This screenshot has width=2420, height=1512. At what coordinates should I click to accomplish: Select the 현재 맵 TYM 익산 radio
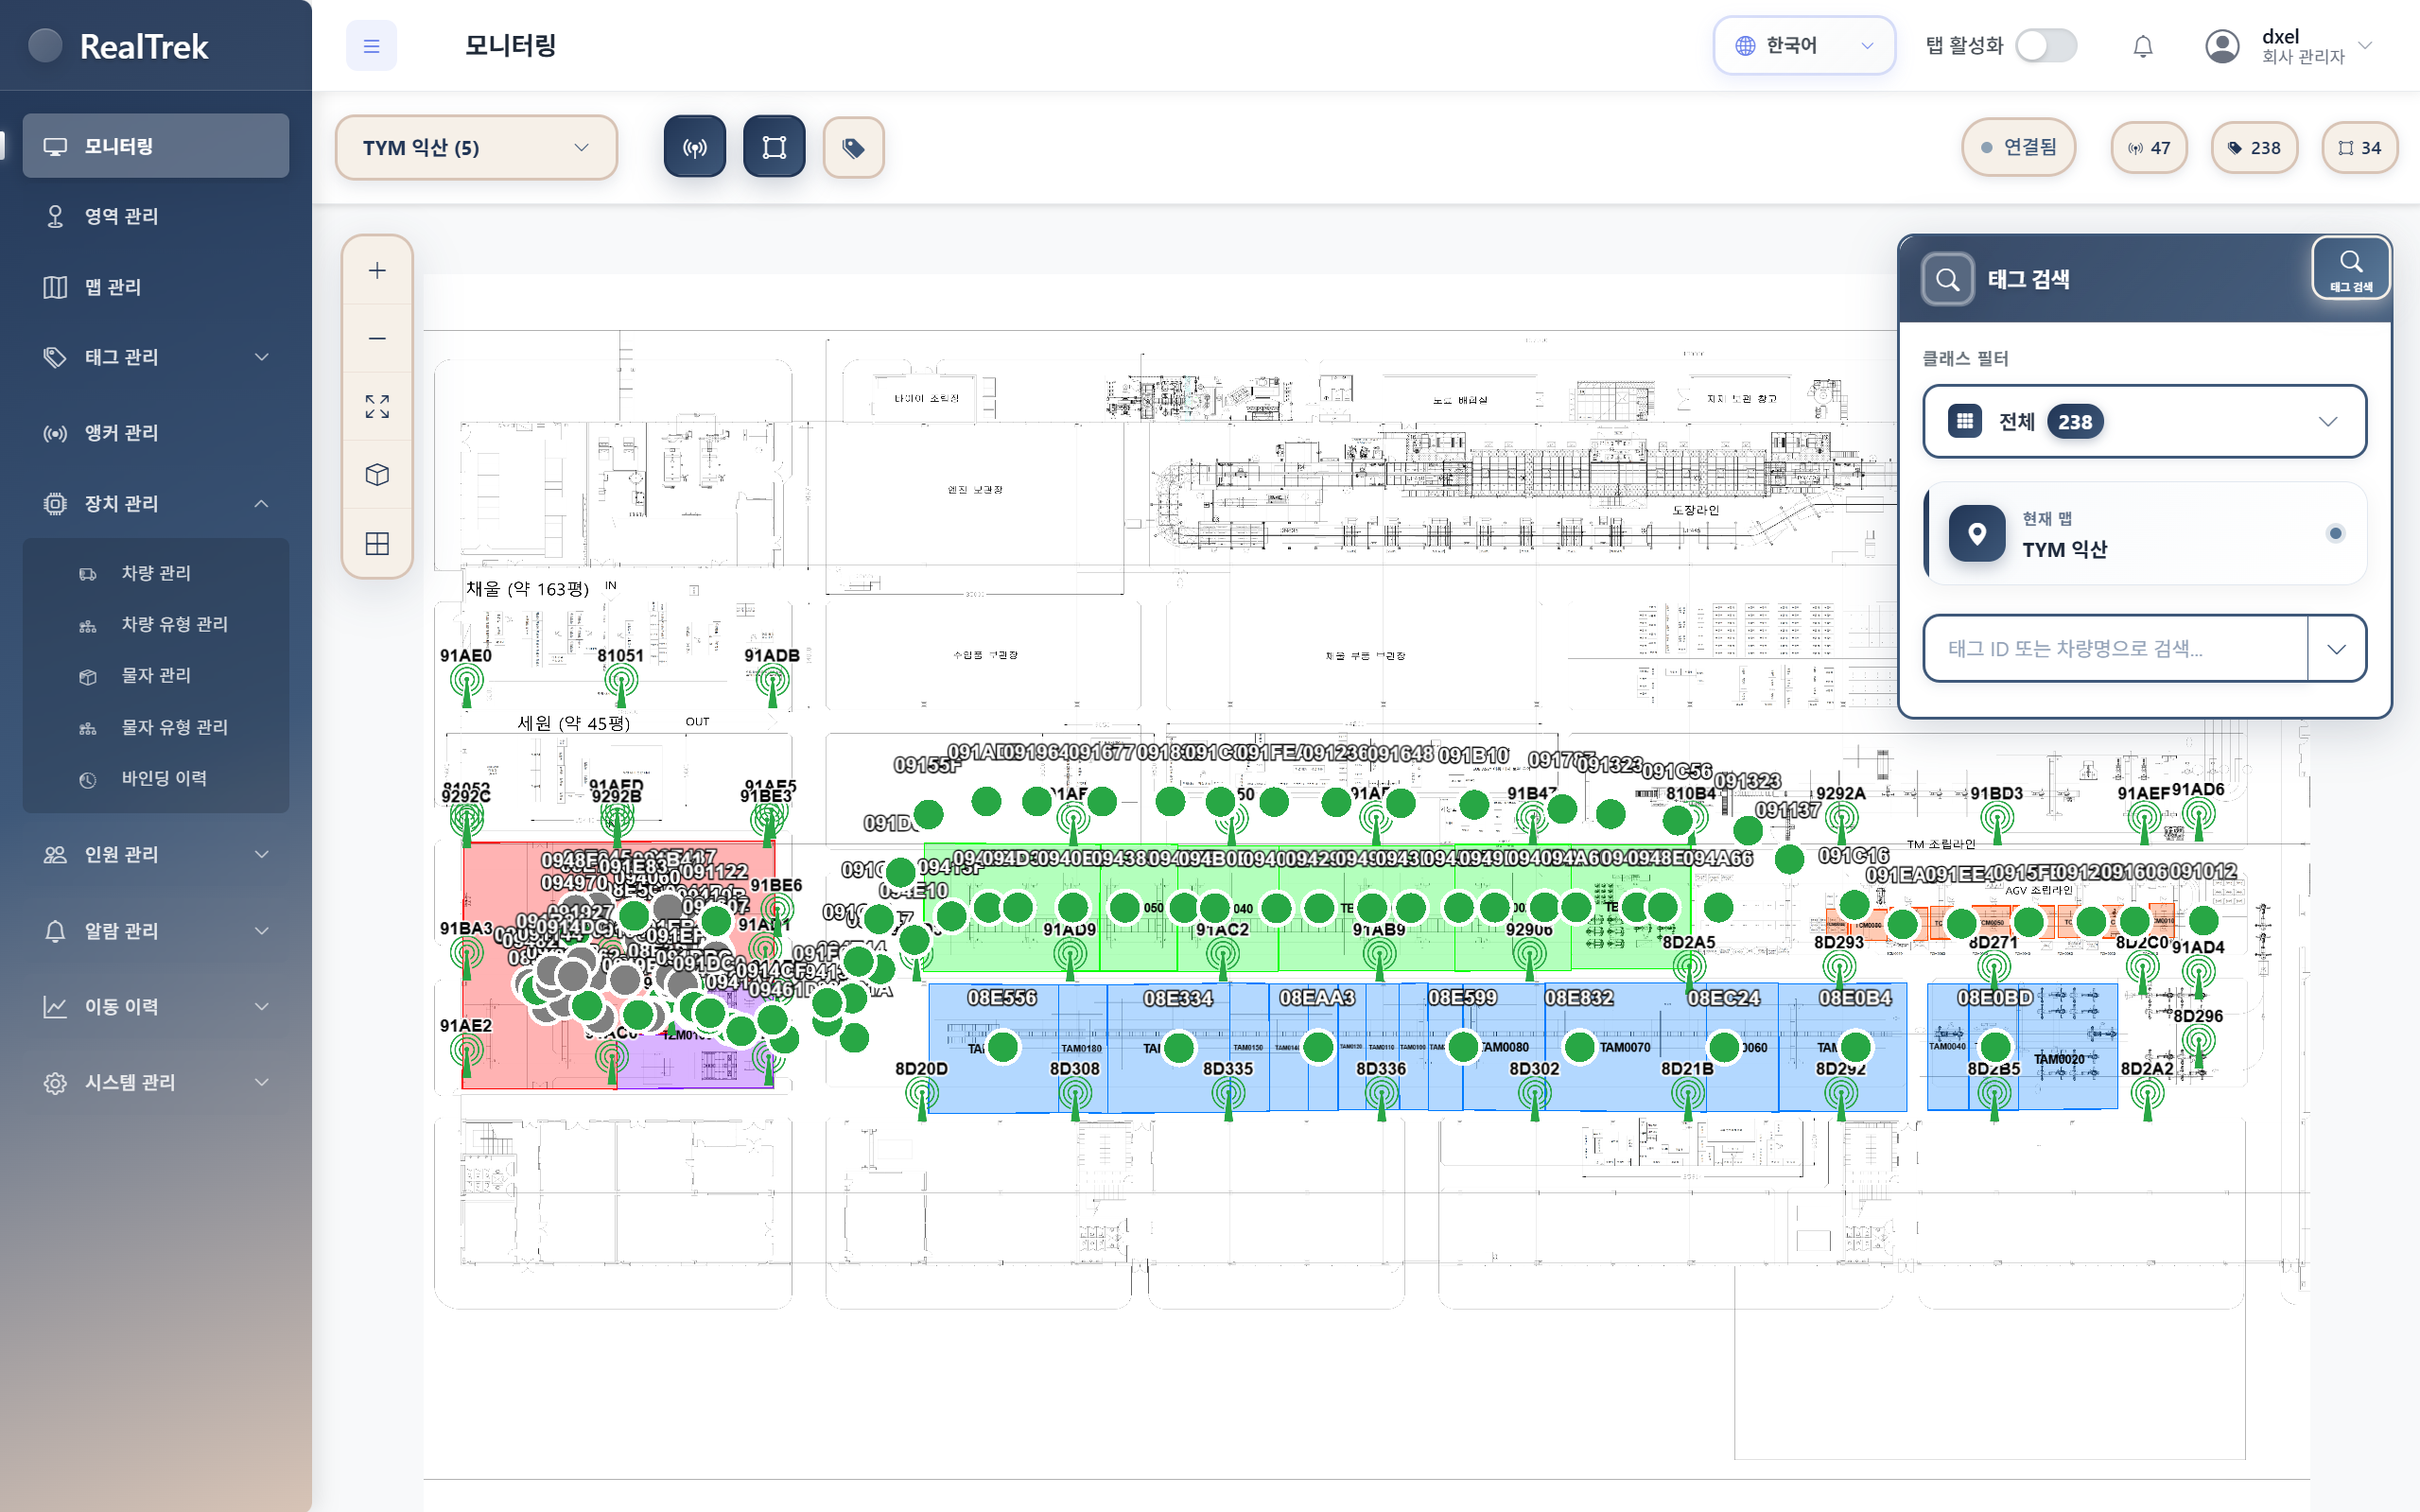pyautogui.click(x=2335, y=533)
